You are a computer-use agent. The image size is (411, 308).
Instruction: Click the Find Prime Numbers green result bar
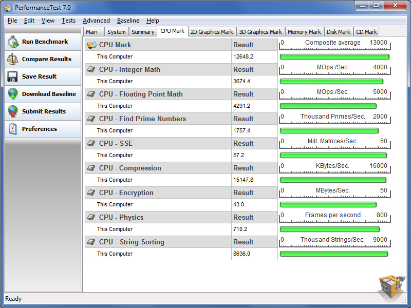(x=329, y=131)
